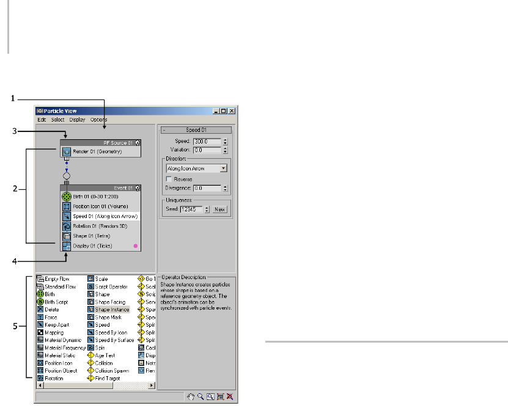The width and height of the screenshot is (508, 411).
Task: Select the Material Dynamic operator
Action: pos(59,340)
